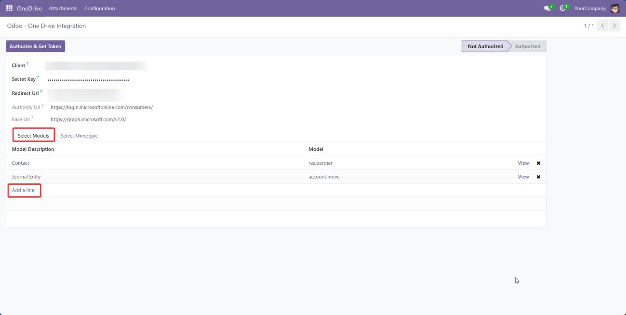Open the activities clock icon
The width and height of the screenshot is (626, 315).
[x=562, y=8]
